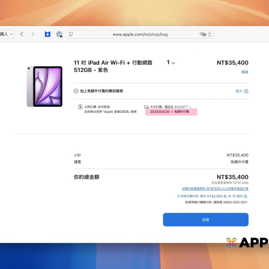Viewport: 269px width, 269px height.
Task: Click 加入 to add engraving service
Action: [241, 91]
